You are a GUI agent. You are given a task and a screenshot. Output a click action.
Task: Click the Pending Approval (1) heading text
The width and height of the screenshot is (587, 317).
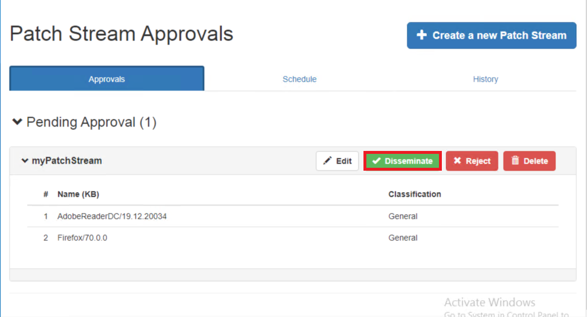(91, 123)
